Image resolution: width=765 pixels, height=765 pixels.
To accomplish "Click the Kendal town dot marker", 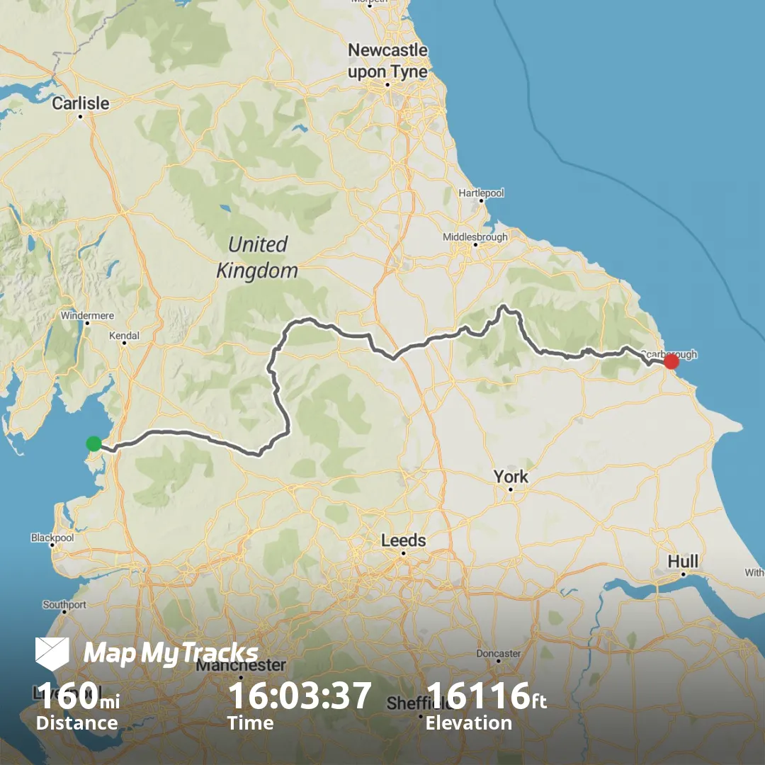I will tap(124, 343).
